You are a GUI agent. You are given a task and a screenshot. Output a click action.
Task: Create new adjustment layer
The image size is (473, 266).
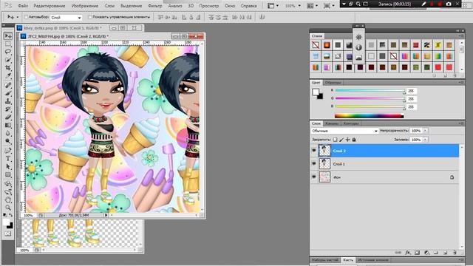click(x=426, y=253)
